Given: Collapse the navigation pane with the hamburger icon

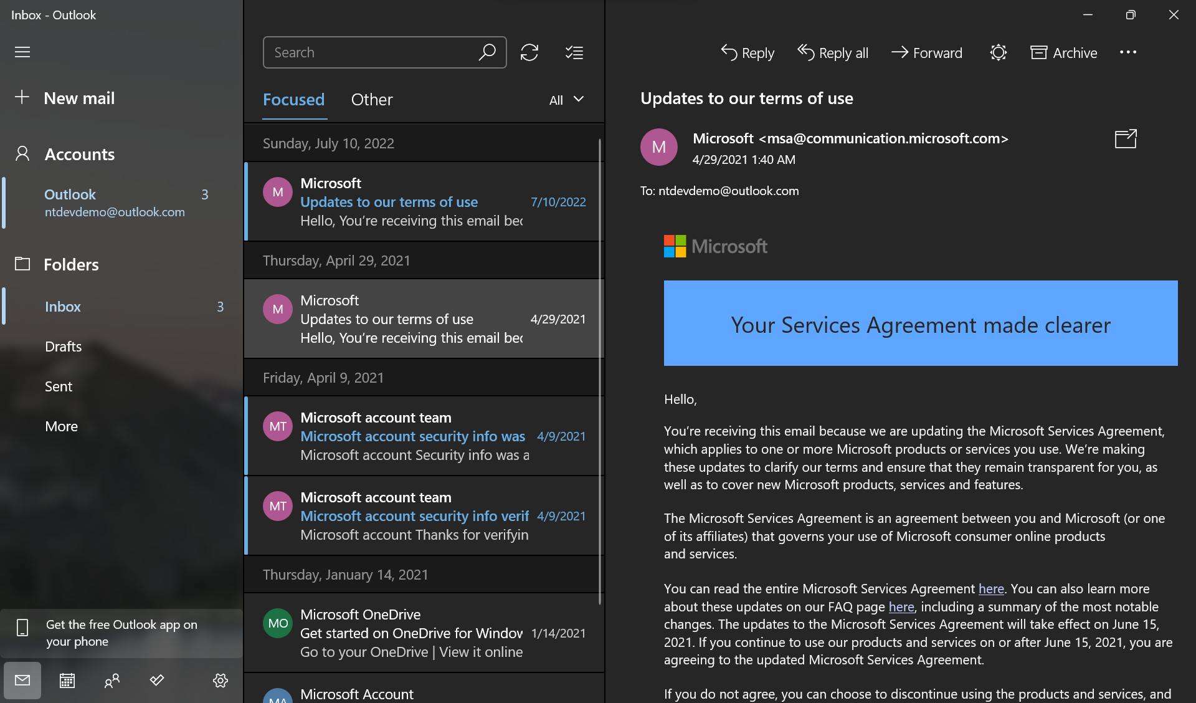Looking at the screenshot, I should point(22,52).
